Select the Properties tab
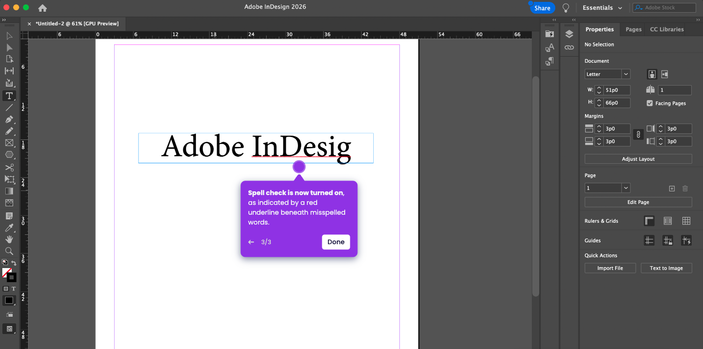This screenshot has height=349, width=703. pos(600,29)
